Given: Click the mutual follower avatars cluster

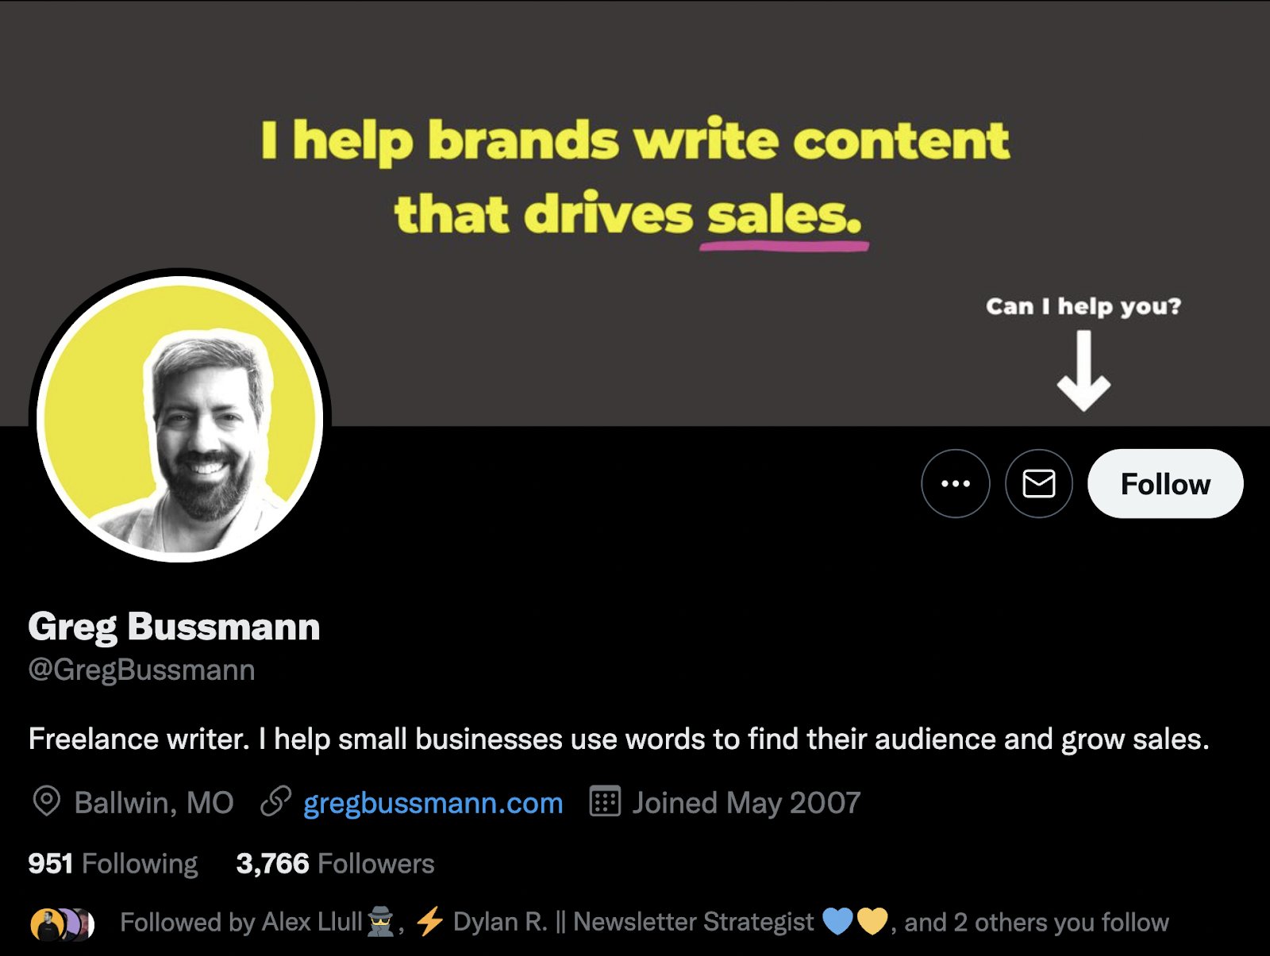Looking at the screenshot, I should (62, 924).
